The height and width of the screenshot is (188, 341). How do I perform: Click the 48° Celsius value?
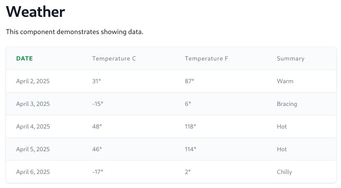[97, 126]
